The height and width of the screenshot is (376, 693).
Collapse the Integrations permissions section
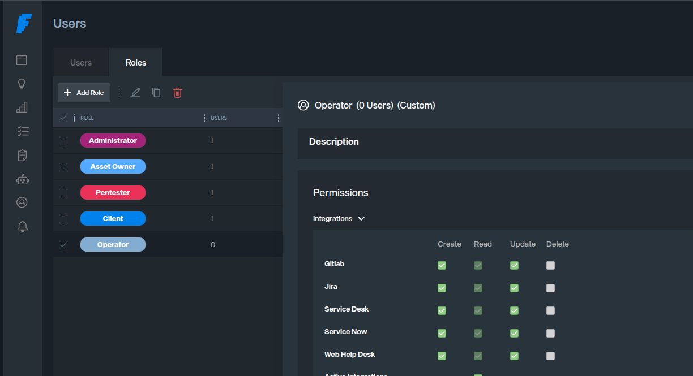pyautogui.click(x=361, y=219)
